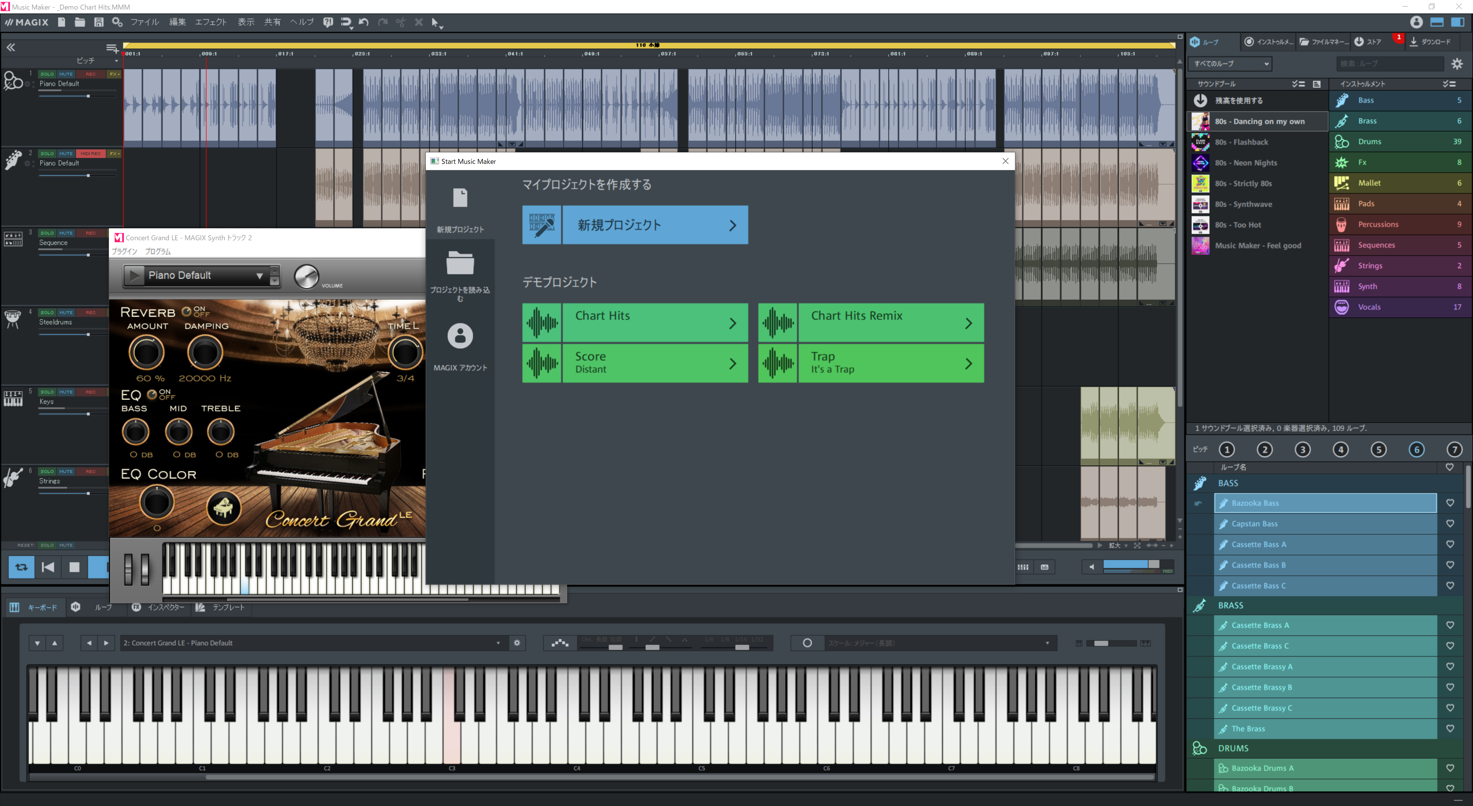
Task: Open the すべてのループ dropdown
Action: (x=1229, y=63)
